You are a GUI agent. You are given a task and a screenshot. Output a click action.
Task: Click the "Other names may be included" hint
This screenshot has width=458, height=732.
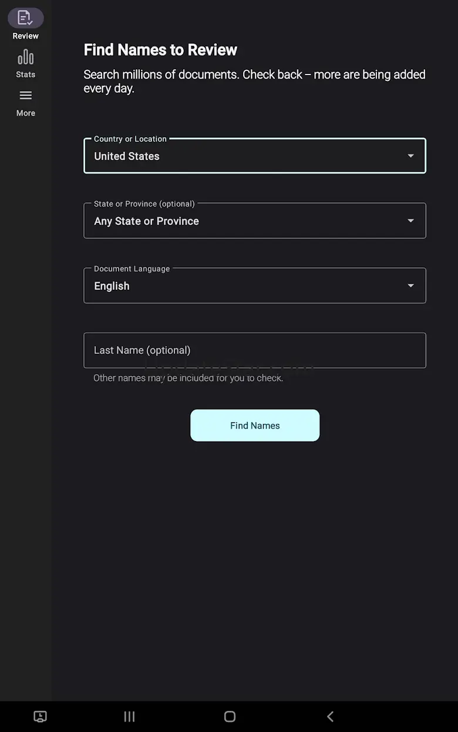(x=188, y=378)
